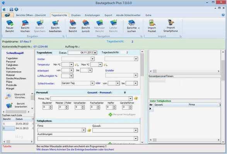Viewport: 227px width, 154px height.
Task: Select Protokolle in Schnellzugriff
Action: click(11, 85)
